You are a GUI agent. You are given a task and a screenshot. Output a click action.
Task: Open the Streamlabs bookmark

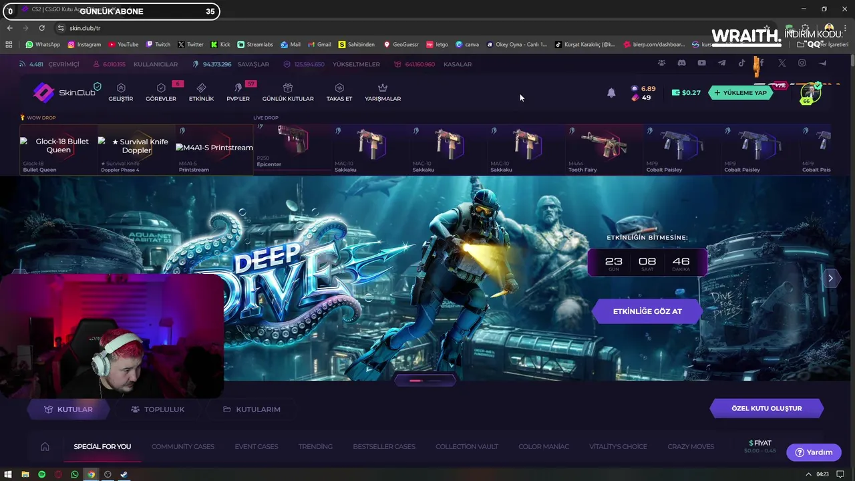[255, 45]
